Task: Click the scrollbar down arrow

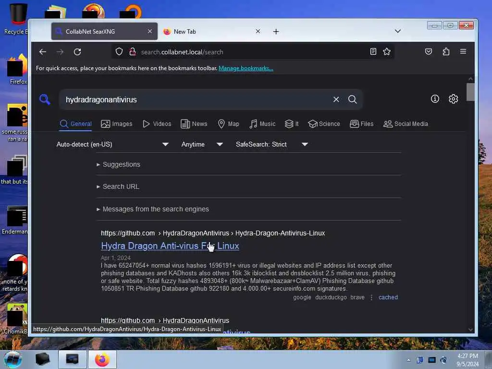Action: tap(470, 330)
